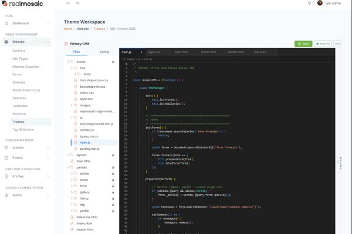
Task: Expand the Articles menu chevron
Action: 48,147
